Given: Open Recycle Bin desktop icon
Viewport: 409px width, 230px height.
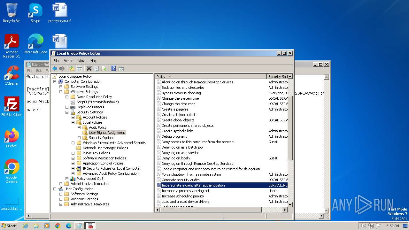Looking at the screenshot, I should (x=12, y=13).
